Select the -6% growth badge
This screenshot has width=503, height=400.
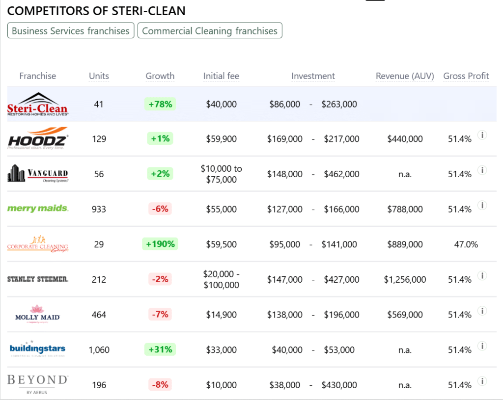tap(160, 209)
